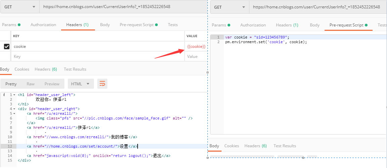Switch to the Tests tab in left request
387x168 pixels.
click(x=173, y=25)
